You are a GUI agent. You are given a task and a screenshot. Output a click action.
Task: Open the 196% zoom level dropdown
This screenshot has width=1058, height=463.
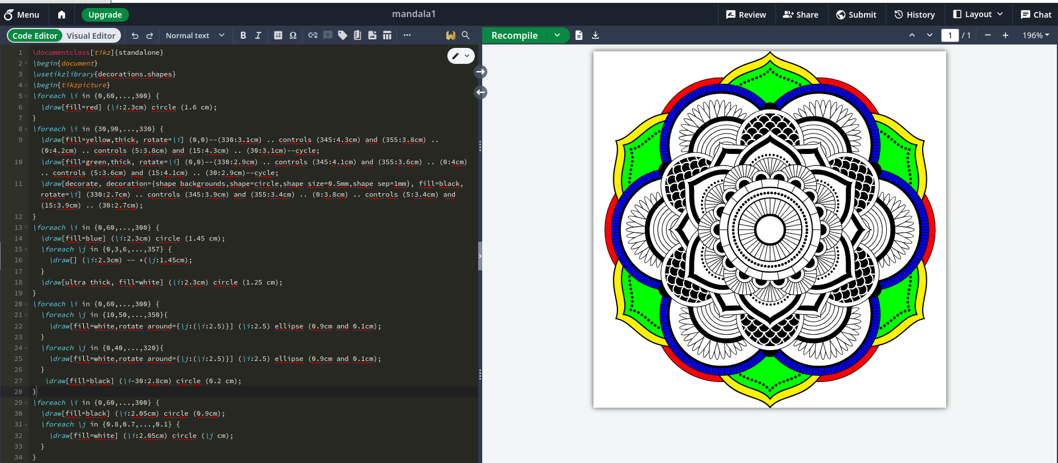coord(1035,35)
